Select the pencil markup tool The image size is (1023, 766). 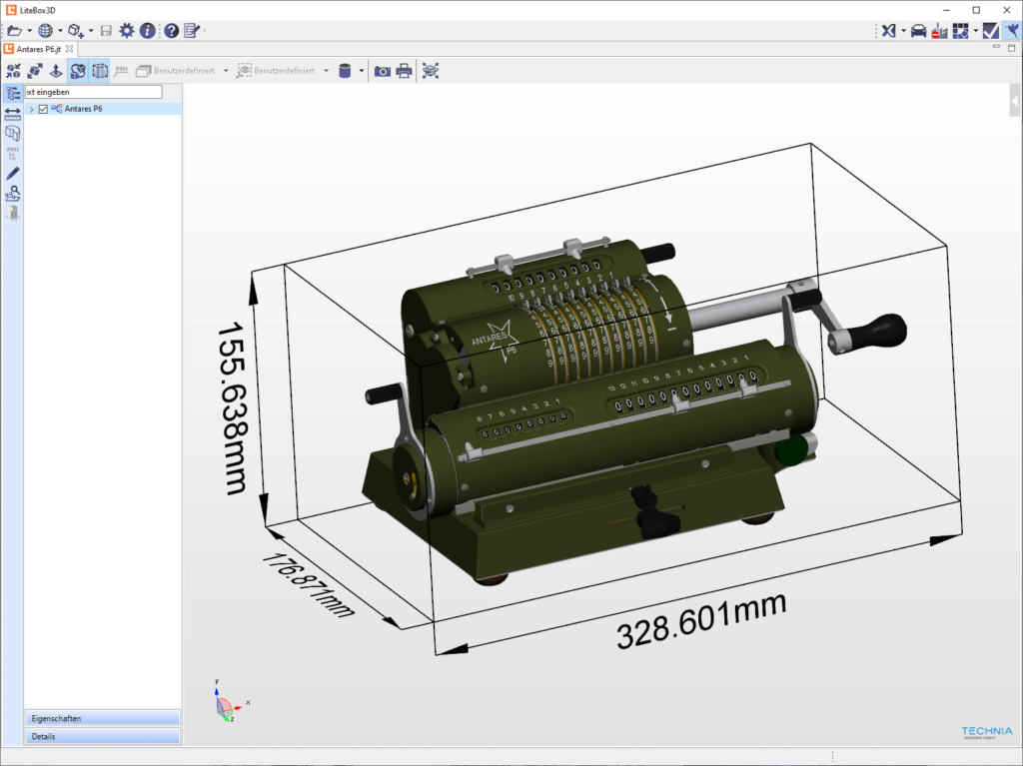(12, 174)
